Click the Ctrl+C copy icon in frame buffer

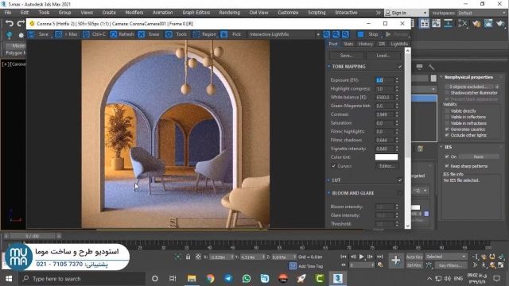[x=87, y=34]
